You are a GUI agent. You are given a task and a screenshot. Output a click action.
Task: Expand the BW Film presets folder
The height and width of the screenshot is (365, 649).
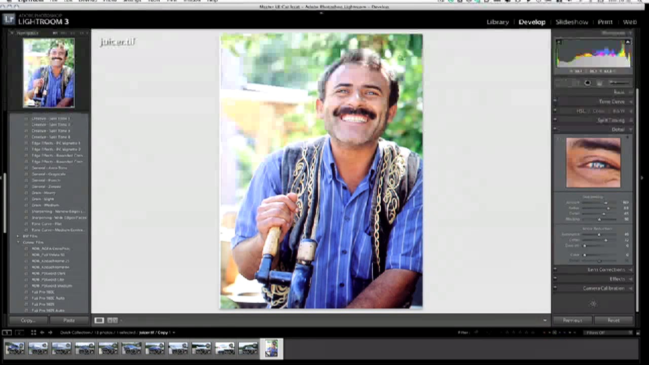[18, 236]
